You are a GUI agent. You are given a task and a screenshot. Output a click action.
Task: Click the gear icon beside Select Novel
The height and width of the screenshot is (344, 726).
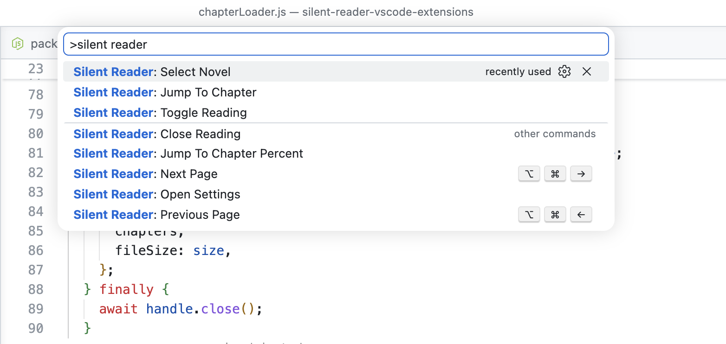point(564,71)
